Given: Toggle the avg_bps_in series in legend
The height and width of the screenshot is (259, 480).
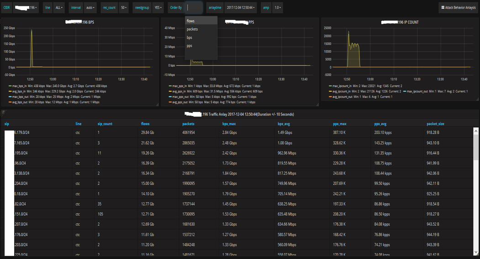Looking at the screenshot, I should tap(19, 91).
